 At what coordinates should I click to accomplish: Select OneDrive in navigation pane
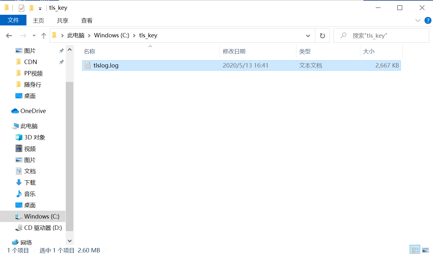coord(33,111)
